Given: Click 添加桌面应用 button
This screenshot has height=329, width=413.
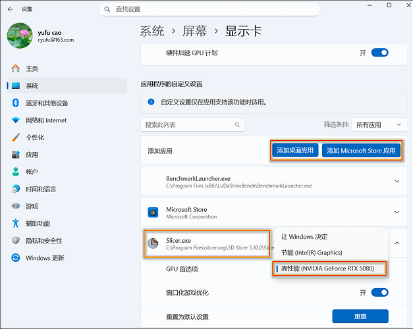Looking at the screenshot, I should (295, 150).
